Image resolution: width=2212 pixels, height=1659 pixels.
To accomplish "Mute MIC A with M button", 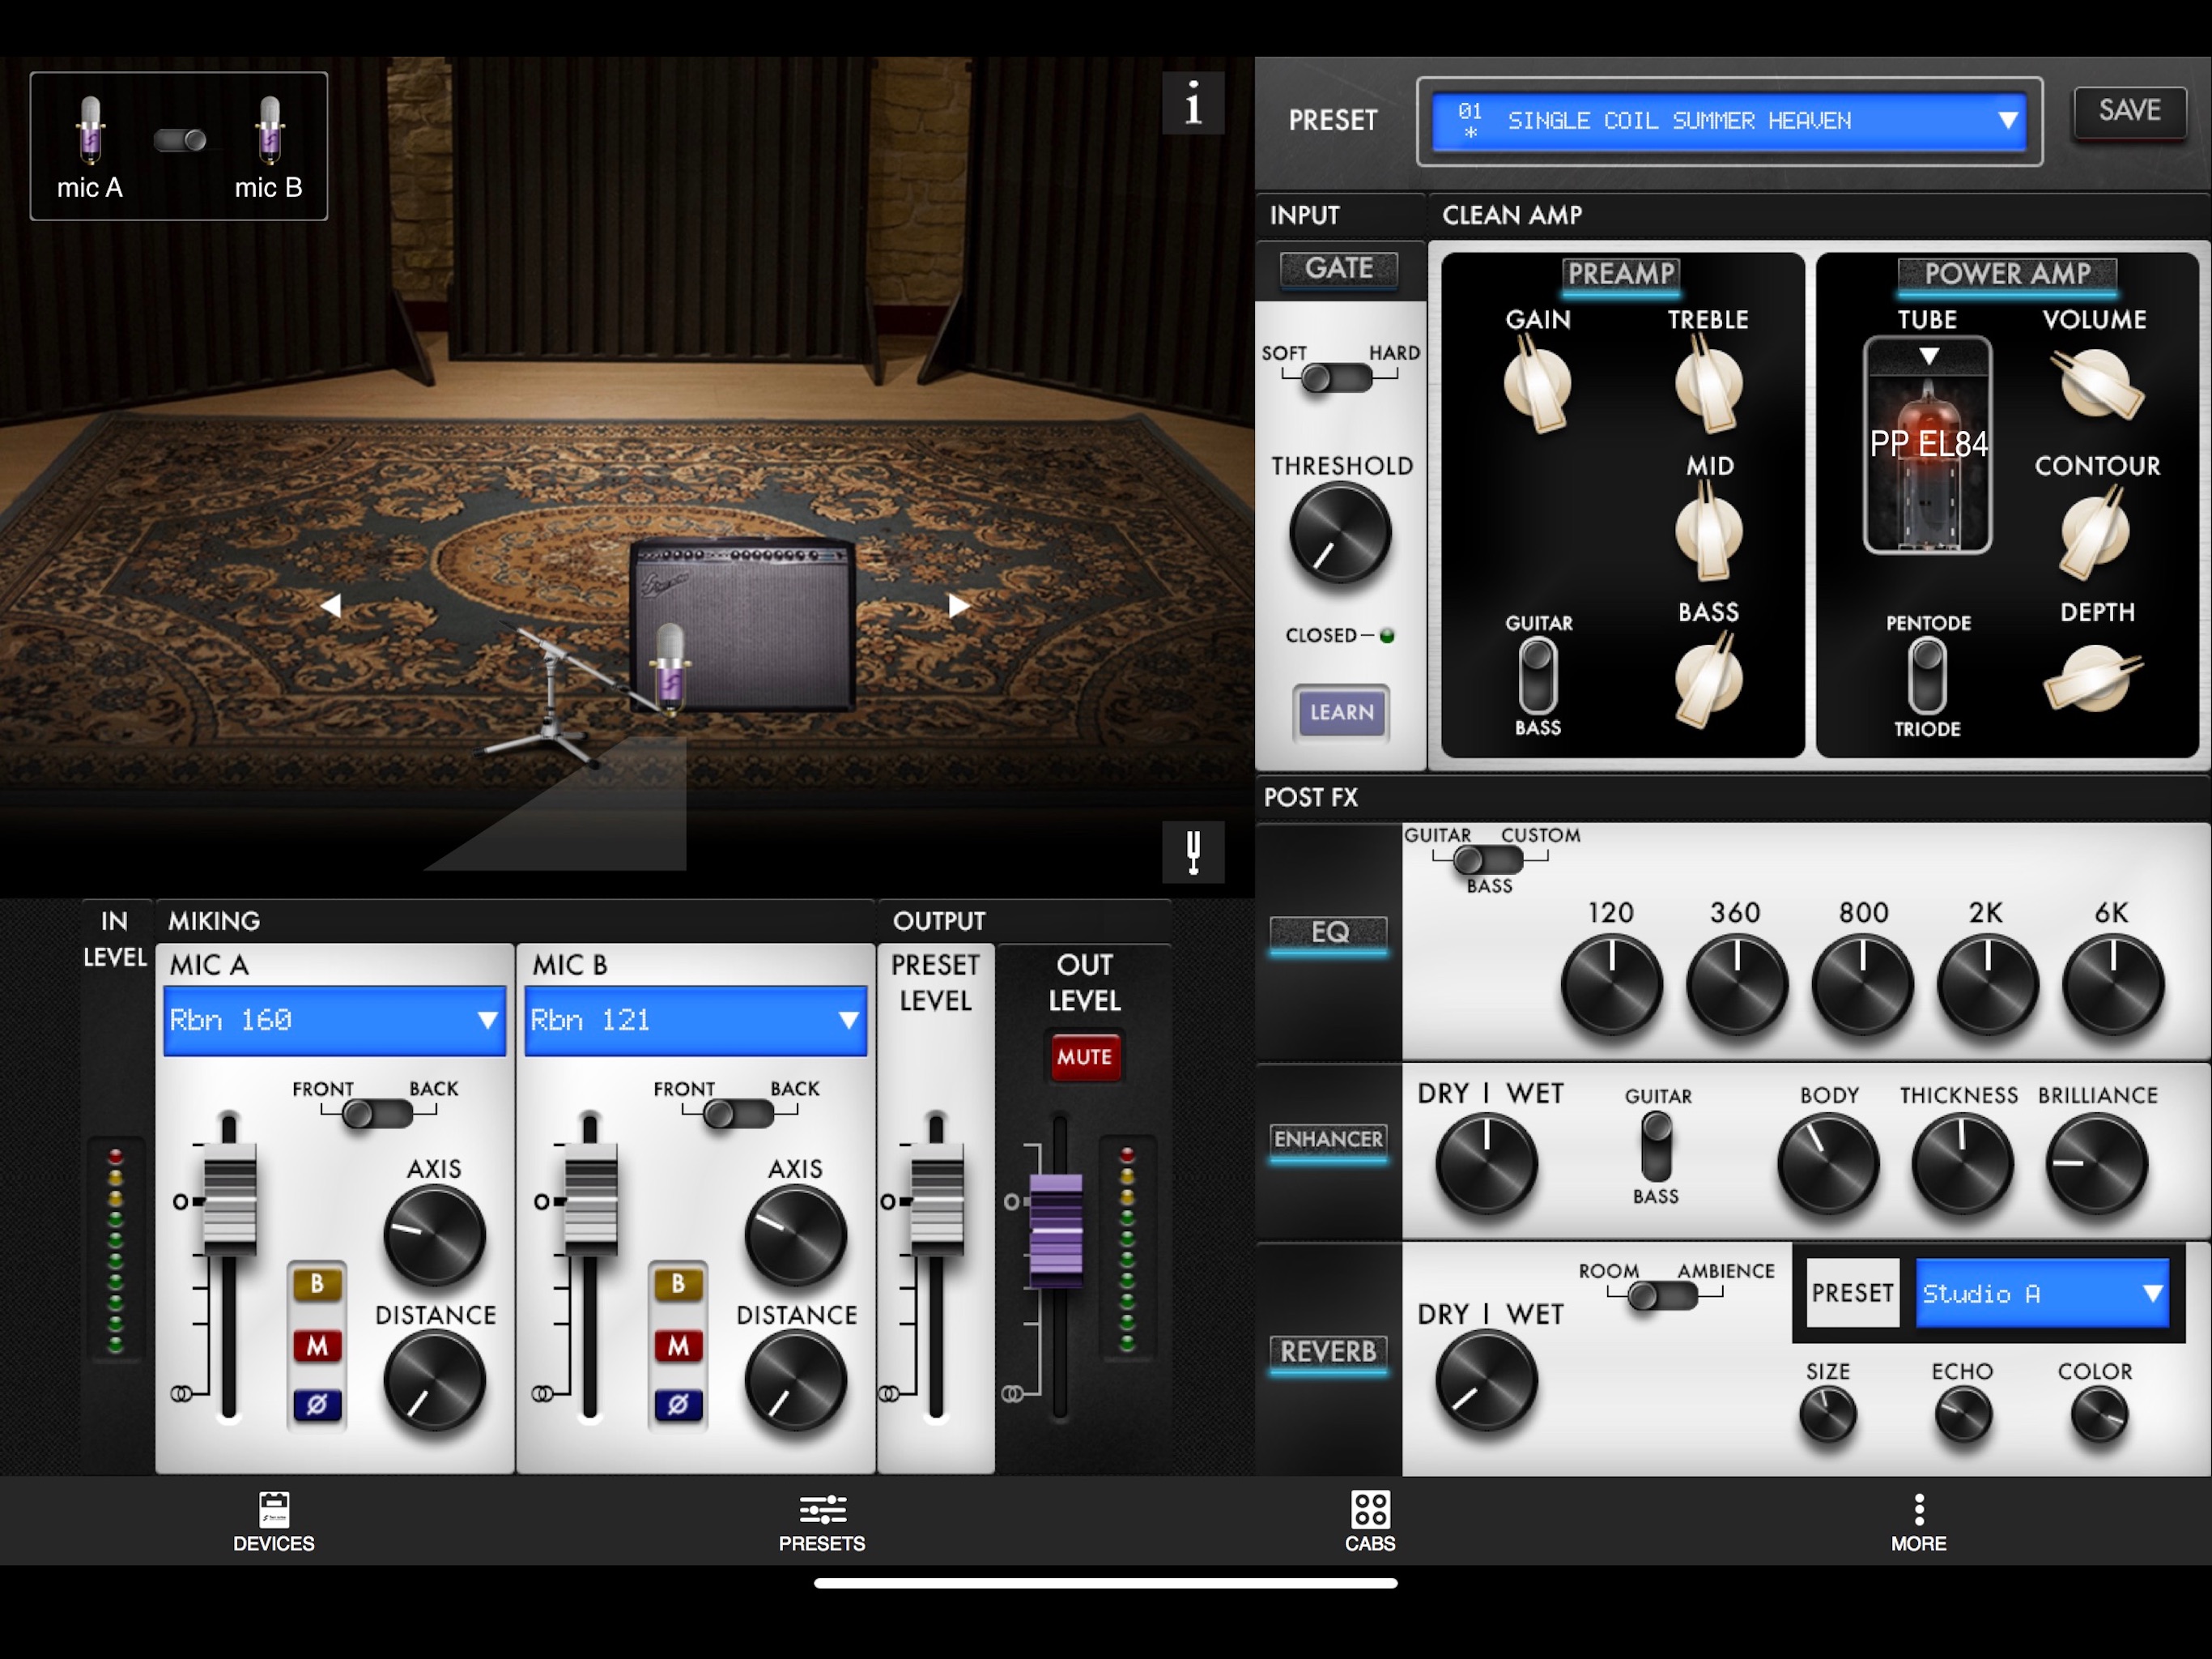I will [317, 1346].
